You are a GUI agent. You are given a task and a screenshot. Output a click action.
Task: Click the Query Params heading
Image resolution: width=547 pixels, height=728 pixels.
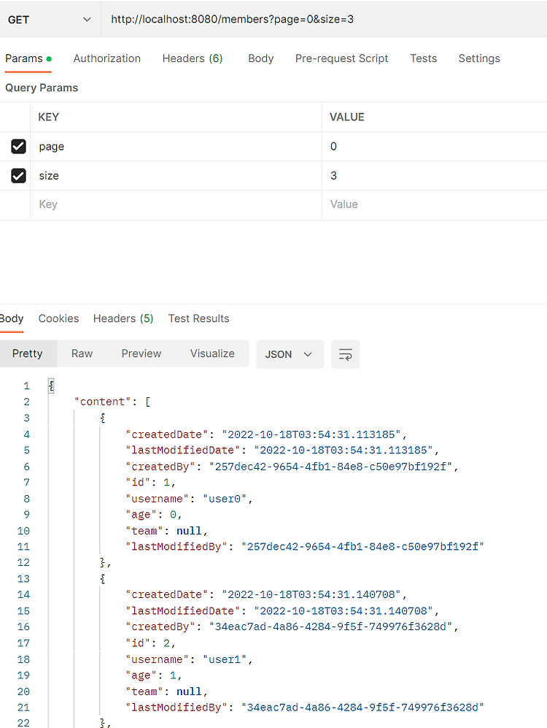coord(42,88)
